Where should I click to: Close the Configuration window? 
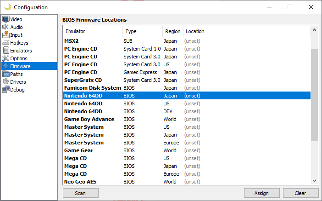[x=311, y=7]
